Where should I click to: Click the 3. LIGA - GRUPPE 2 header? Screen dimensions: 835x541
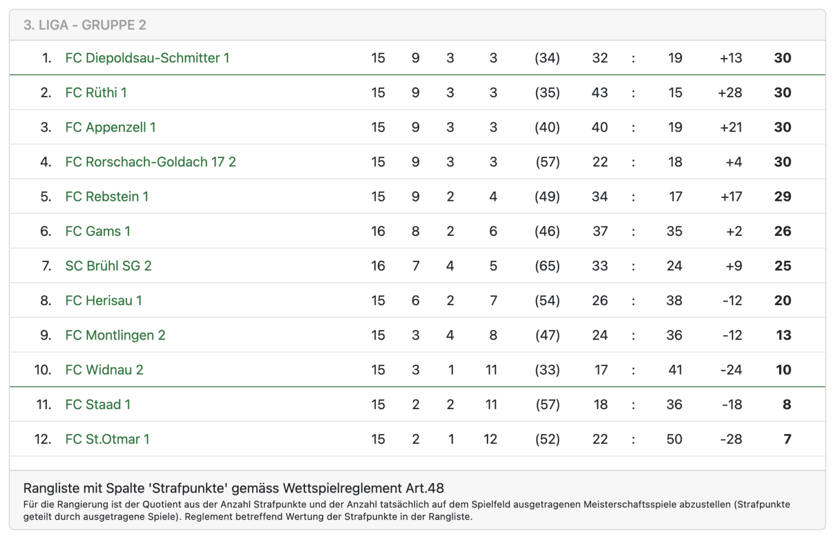click(85, 25)
